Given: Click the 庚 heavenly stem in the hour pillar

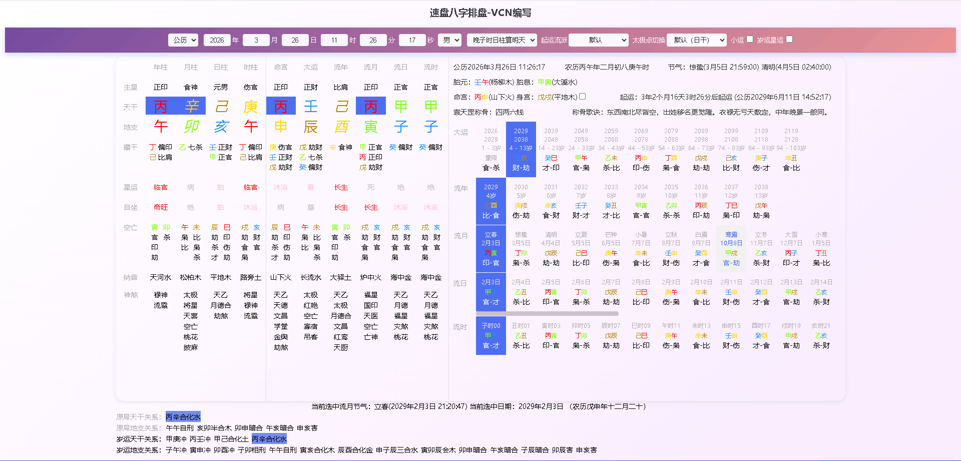Looking at the screenshot, I should [x=251, y=106].
